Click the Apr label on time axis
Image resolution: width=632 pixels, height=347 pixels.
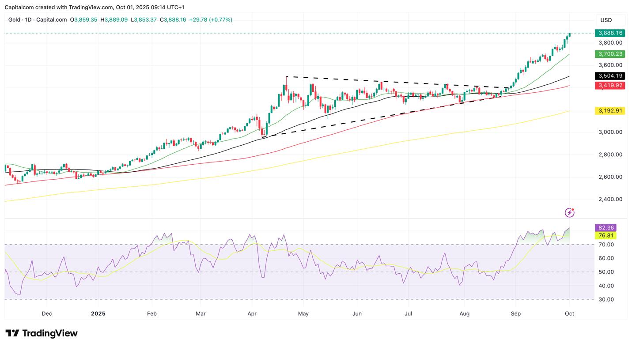252,314
